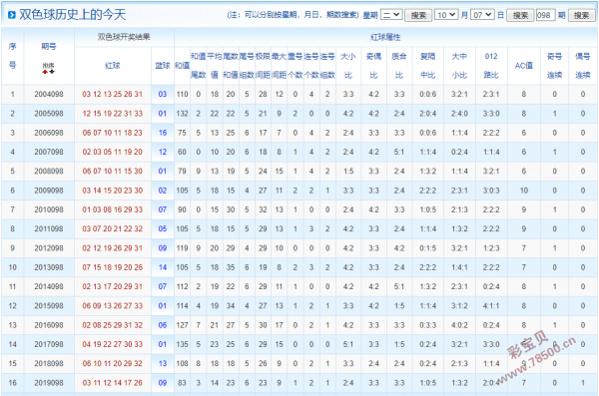Click blue ball 14 in row 2013098
The height and width of the screenshot is (396, 599).
(x=163, y=267)
